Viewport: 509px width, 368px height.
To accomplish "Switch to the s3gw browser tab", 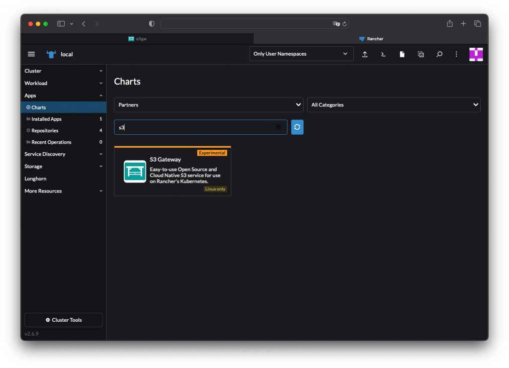I will (x=138, y=39).
